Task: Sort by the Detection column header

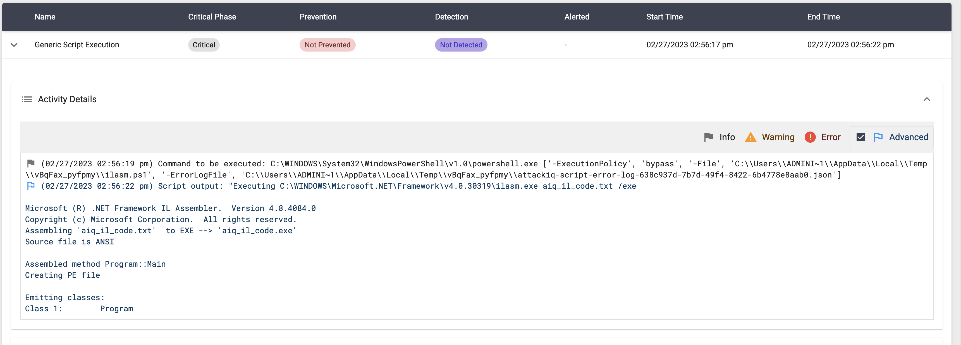Action: (x=451, y=17)
